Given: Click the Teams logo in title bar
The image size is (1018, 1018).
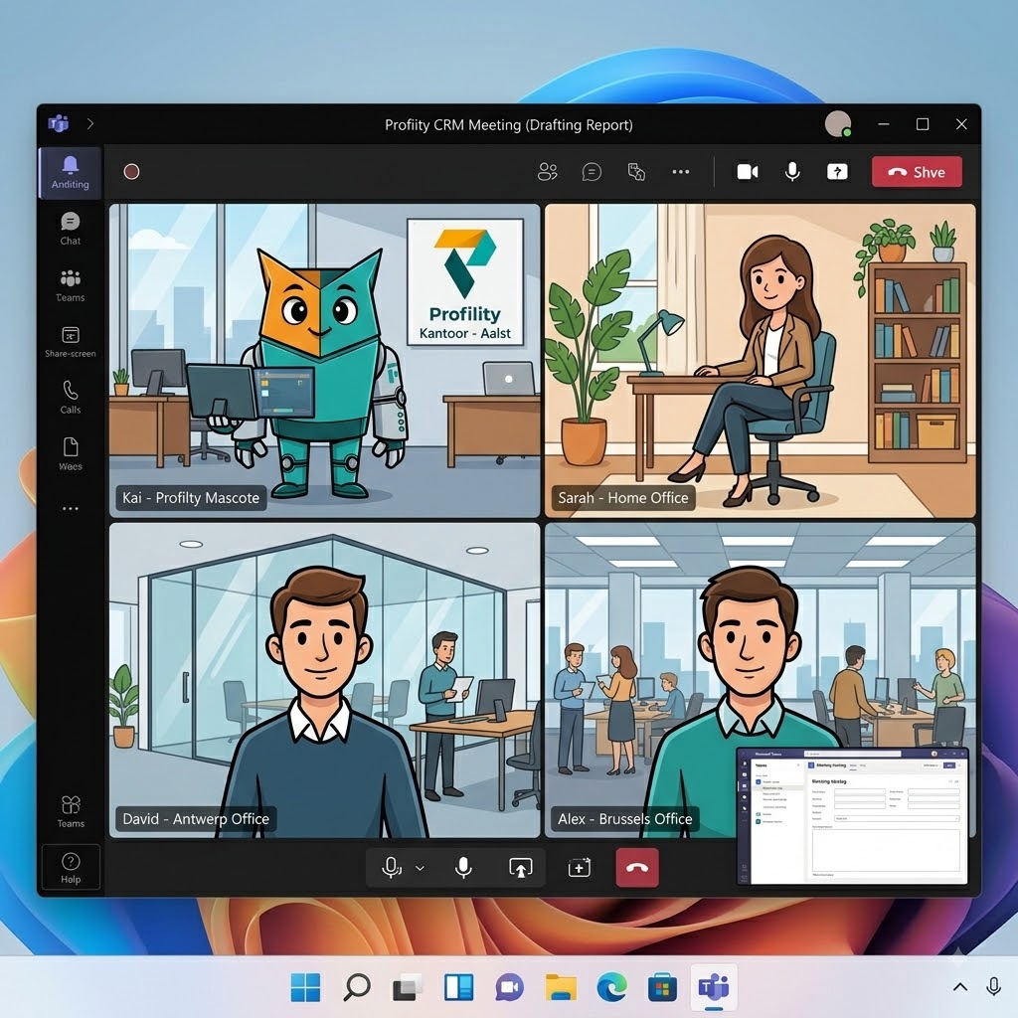Looking at the screenshot, I should 59,123.
